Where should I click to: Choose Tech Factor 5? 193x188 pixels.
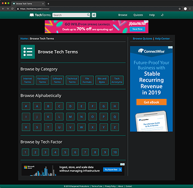[65, 152]
